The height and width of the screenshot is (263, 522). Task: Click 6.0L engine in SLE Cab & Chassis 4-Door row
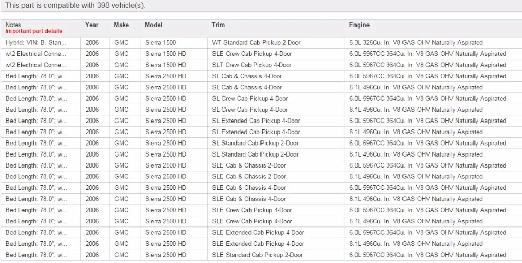coord(428,188)
